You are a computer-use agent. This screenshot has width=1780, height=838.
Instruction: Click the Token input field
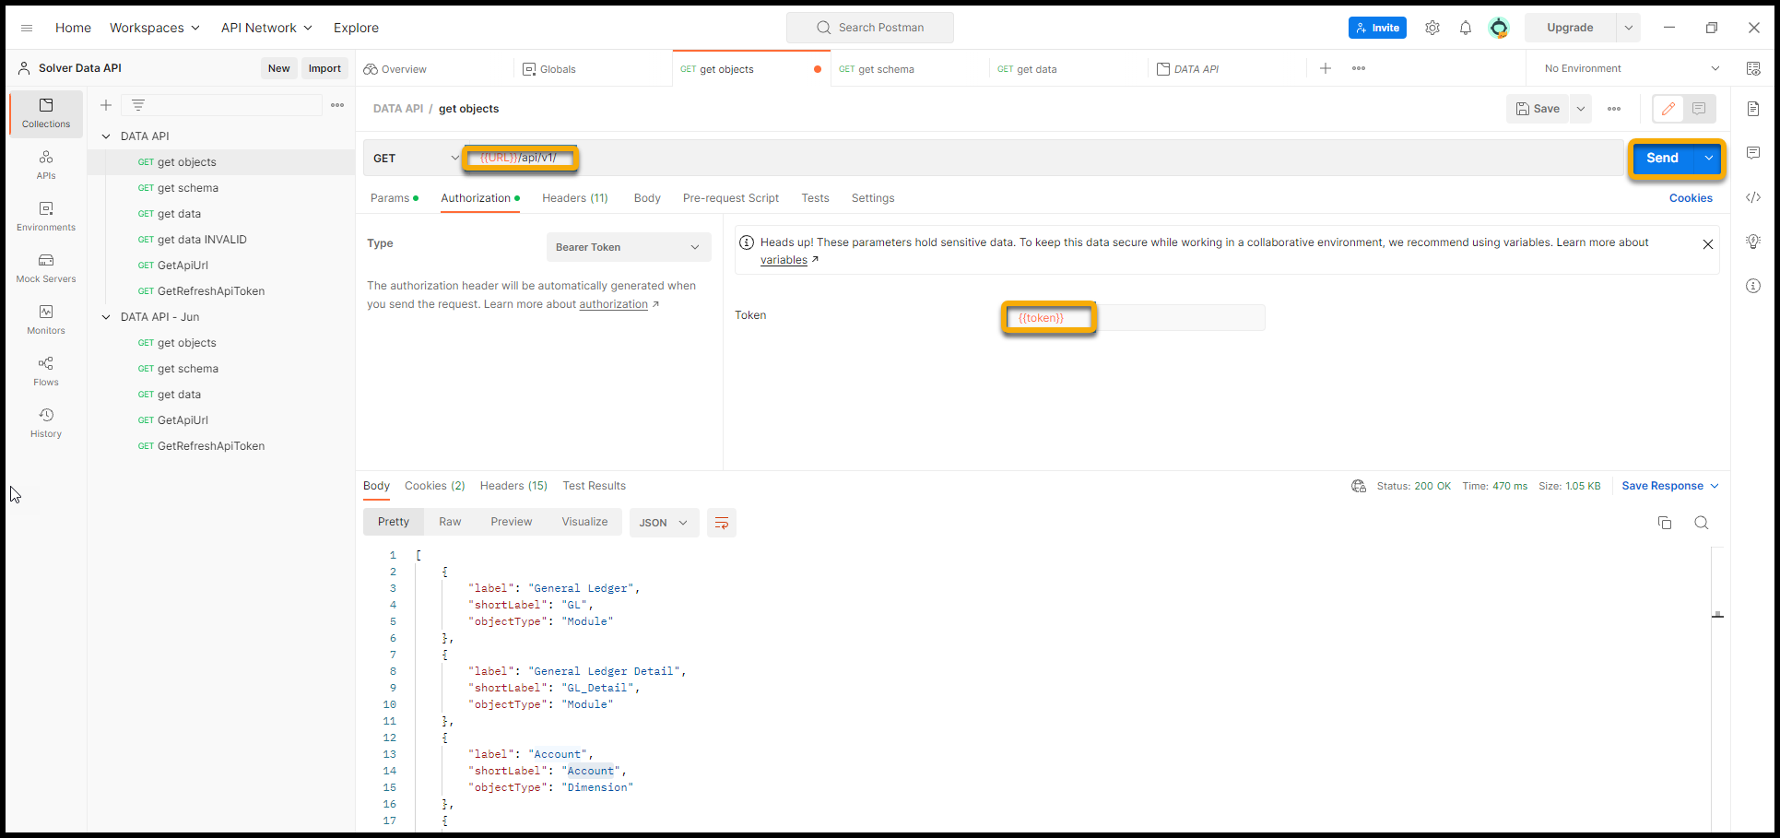(1180, 318)
